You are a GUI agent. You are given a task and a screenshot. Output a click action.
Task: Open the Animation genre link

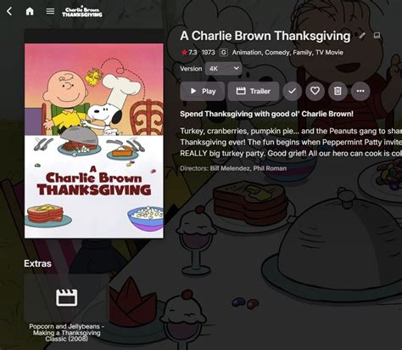(247, 53)
